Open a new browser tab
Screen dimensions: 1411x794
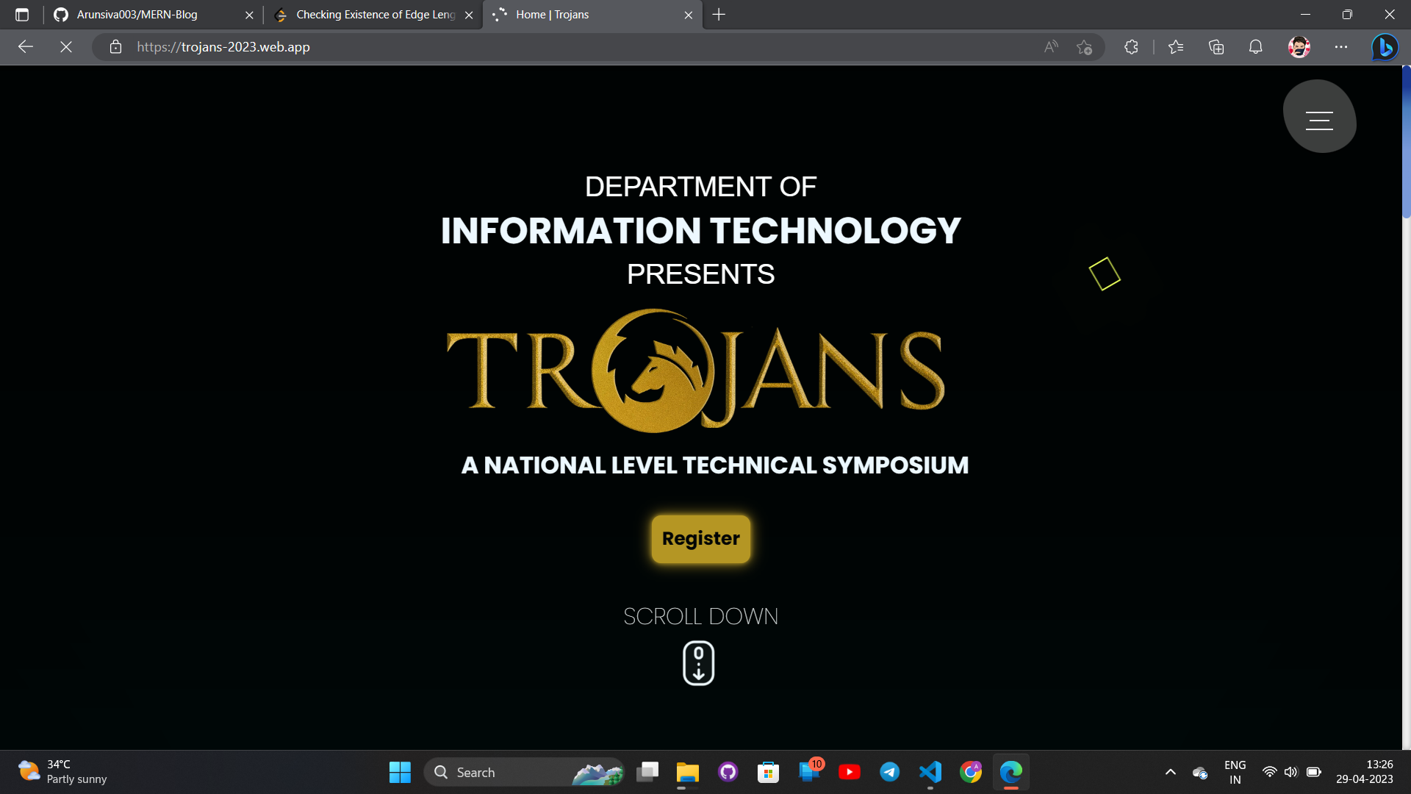pyautogui.click(x=719, y=15)
